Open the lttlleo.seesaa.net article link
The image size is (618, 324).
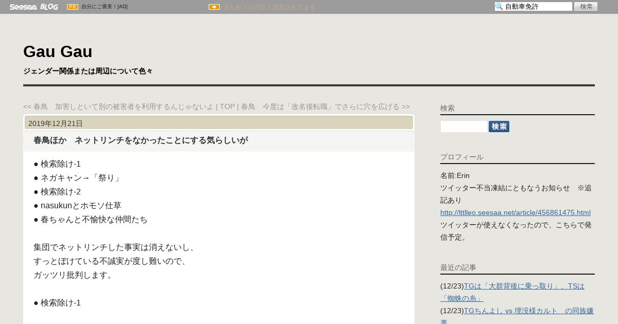516,212
